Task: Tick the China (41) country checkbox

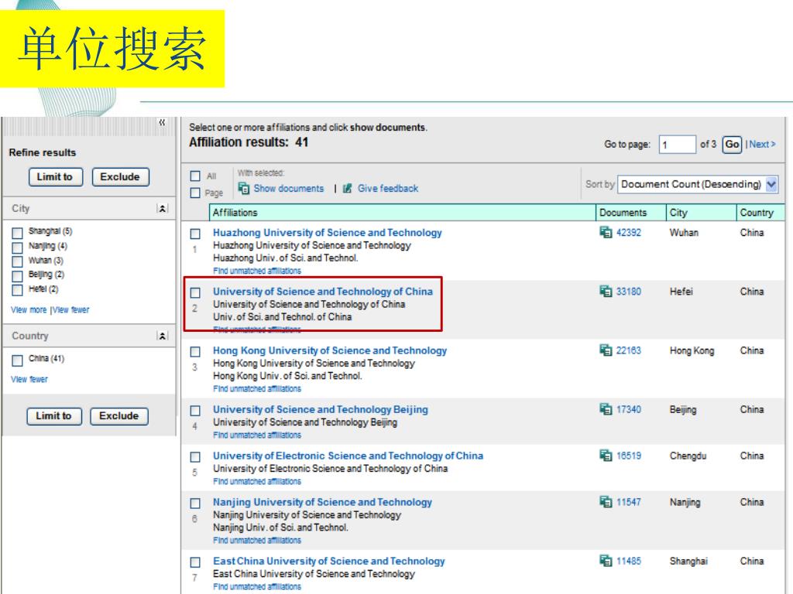Action: [18, 360]
